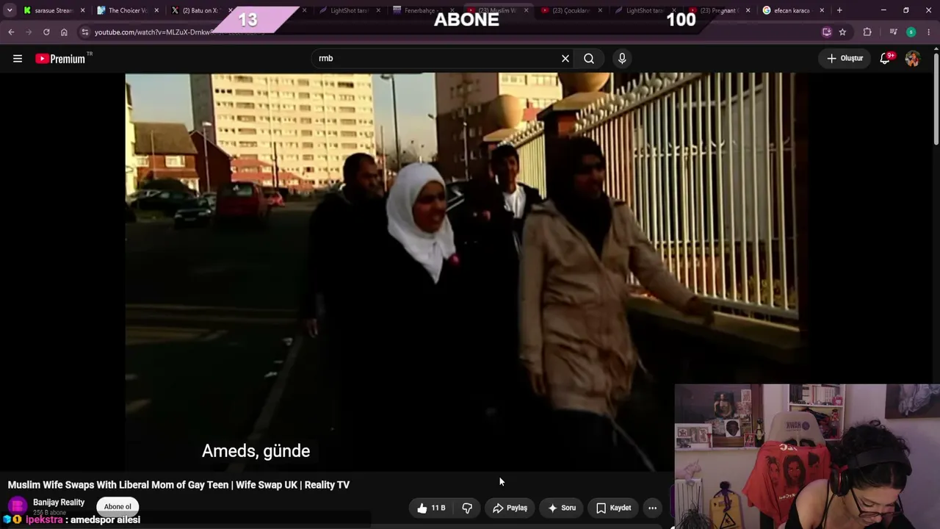Run search with the magnifier button

pos(589,59)
